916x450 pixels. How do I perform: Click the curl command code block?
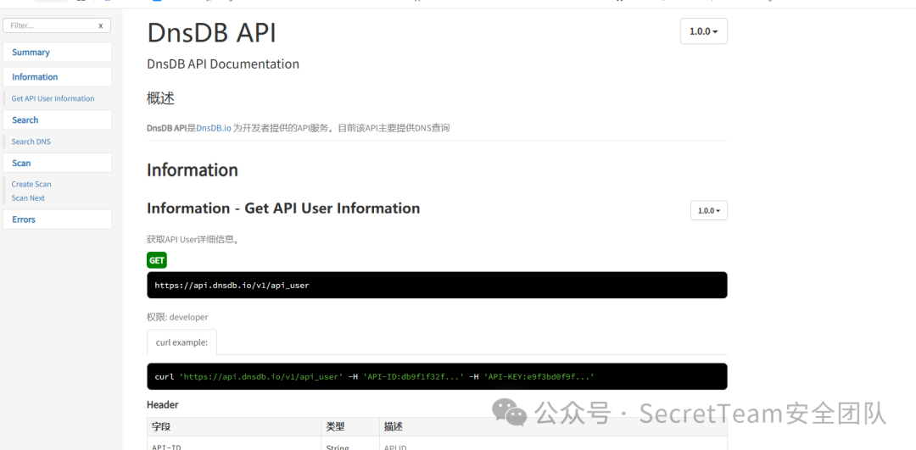(x=437, y=376)
